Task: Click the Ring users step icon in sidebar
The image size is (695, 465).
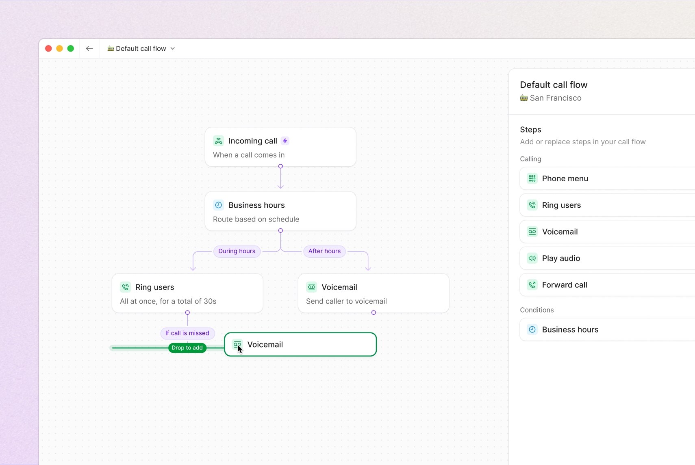Action: pyautogui.click(x=532, y=205)
